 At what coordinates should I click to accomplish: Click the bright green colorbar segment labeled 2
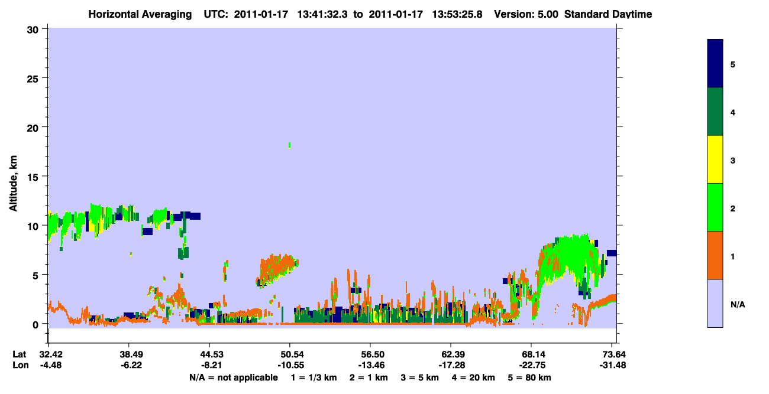pos(715,207)
